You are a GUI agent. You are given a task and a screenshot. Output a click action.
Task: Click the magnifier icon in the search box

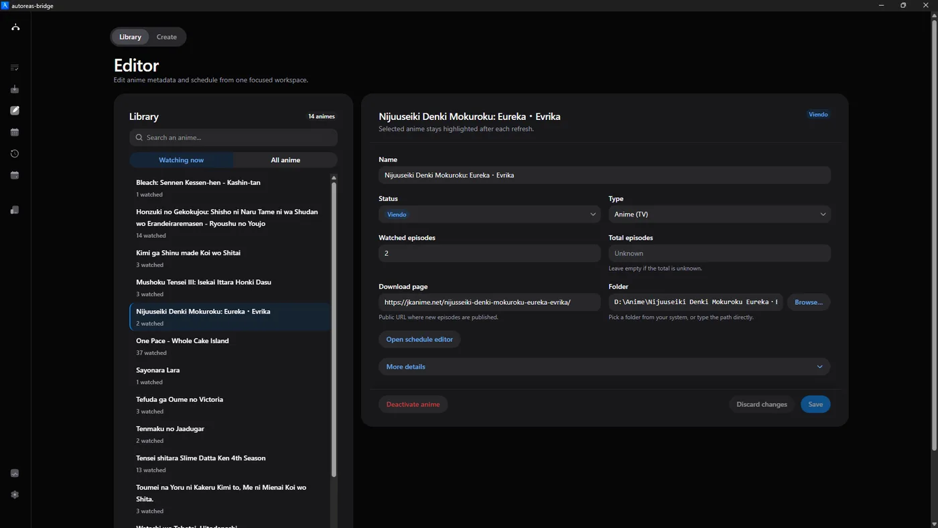[139, 137]
